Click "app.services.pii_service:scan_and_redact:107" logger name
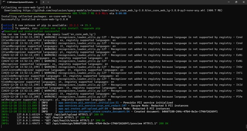This screenshot has height=131, width=247. [93, 106]
